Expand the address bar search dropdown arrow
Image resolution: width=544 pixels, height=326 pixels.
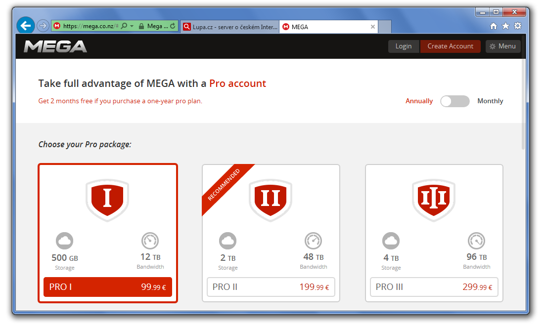pyautogui.click(x=132, y=26)
